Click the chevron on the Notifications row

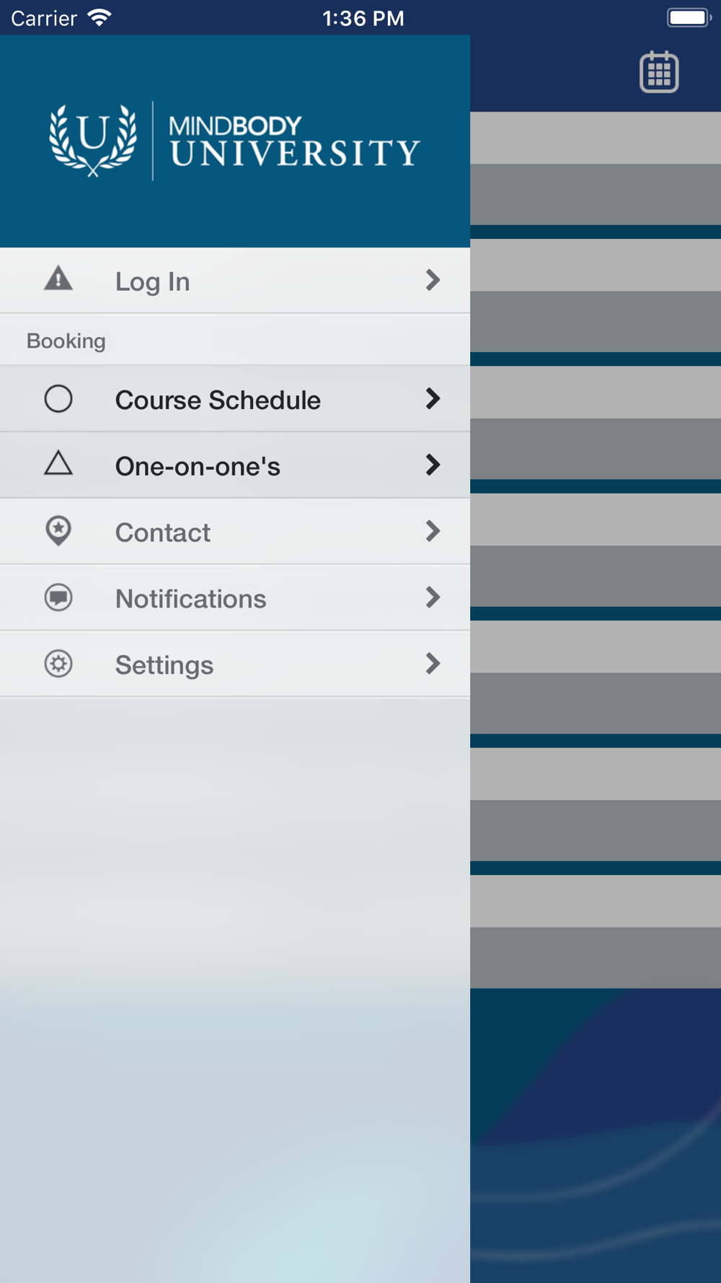click(433, 597)
